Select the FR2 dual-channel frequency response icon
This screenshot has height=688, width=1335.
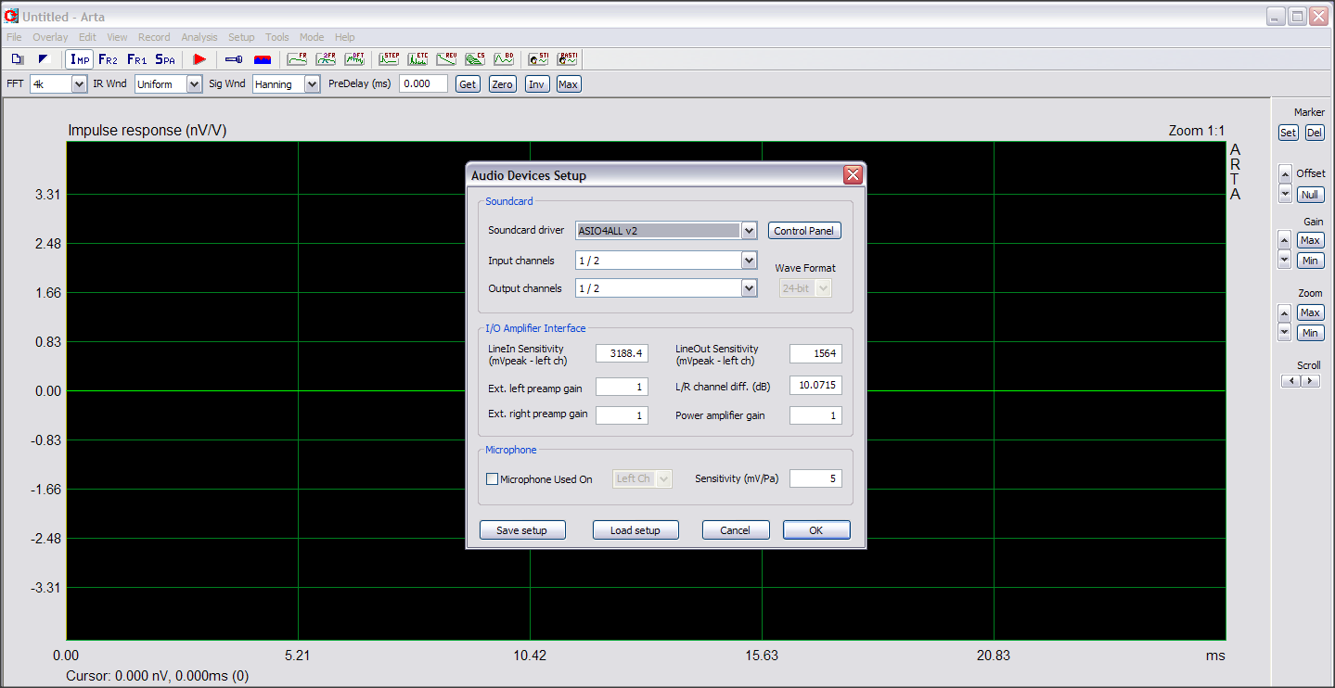[x=109, y=59]
